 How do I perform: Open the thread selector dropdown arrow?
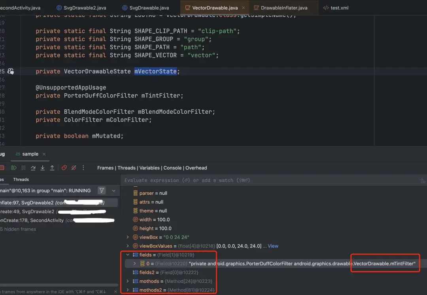coord(114,191)
